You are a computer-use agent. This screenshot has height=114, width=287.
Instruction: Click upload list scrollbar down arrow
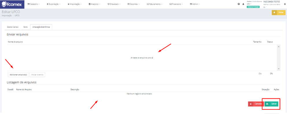pyautogui.click(x=279, y=69)
